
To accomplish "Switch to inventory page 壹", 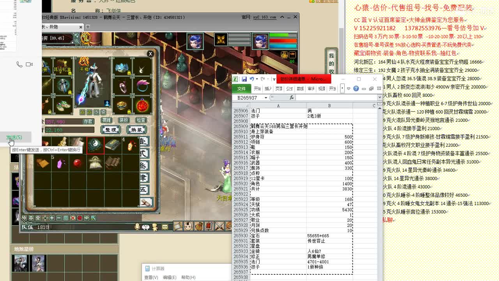I will [x=144, y=141].
